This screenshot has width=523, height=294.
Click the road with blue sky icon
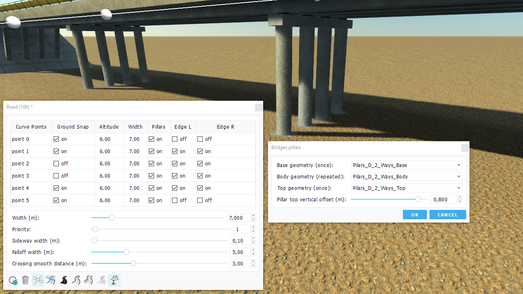point(51,280)
